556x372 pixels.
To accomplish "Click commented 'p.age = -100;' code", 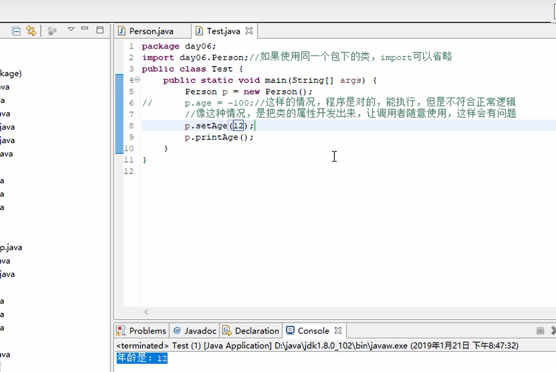I will [x=219, y=103].
